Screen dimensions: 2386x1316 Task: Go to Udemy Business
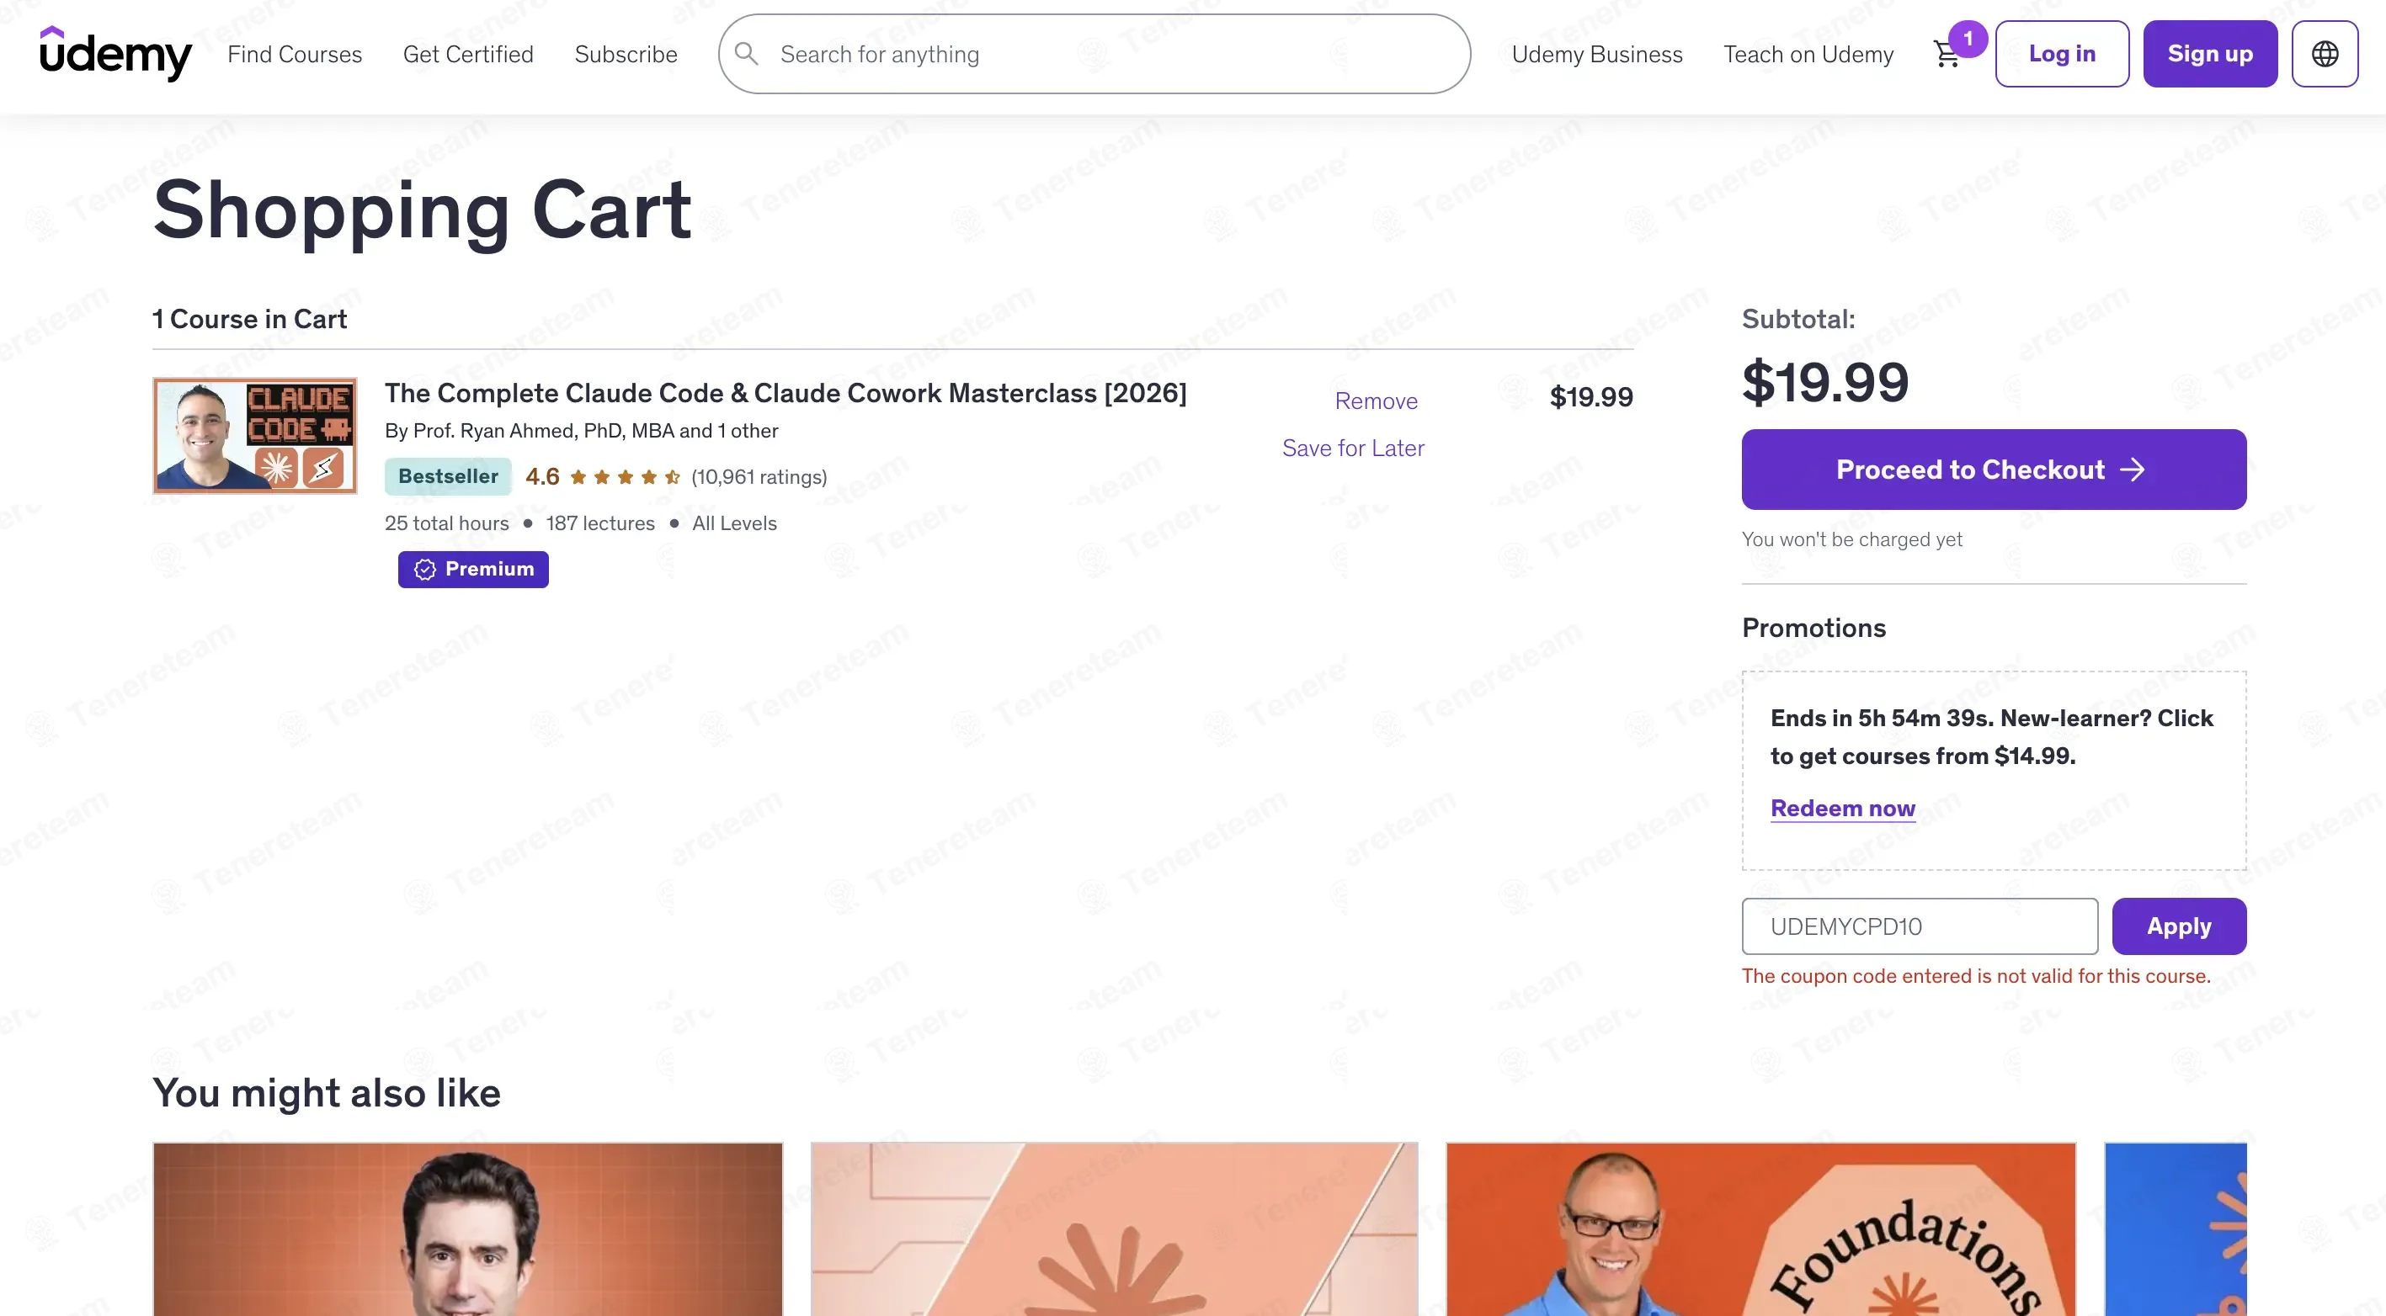[x=1597, y=54]
